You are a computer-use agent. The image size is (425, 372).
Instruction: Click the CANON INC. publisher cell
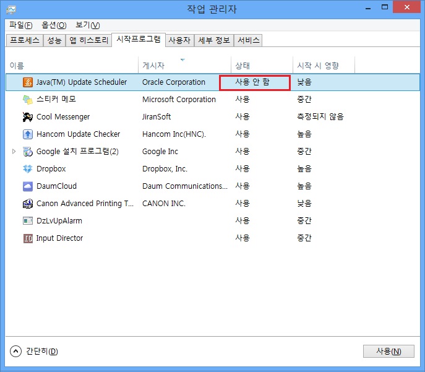(164, 204)
